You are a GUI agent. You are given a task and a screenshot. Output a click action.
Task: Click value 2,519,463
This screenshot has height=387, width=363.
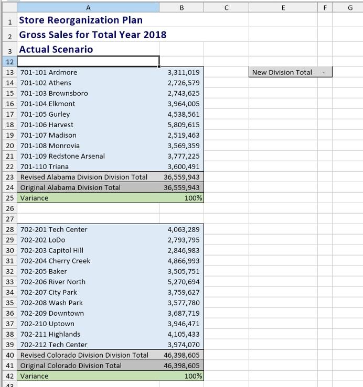click(x=181, y=135)
